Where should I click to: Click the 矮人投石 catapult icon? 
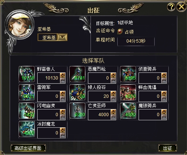(x=77, y=93)
